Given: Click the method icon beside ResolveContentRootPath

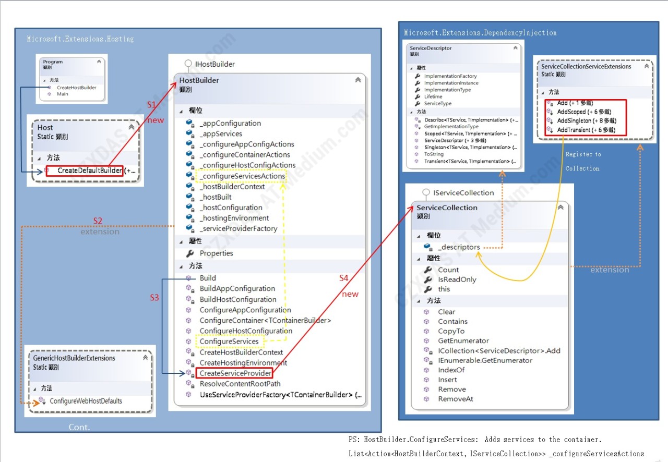Looking at the screenshot, I should [190, 384].
